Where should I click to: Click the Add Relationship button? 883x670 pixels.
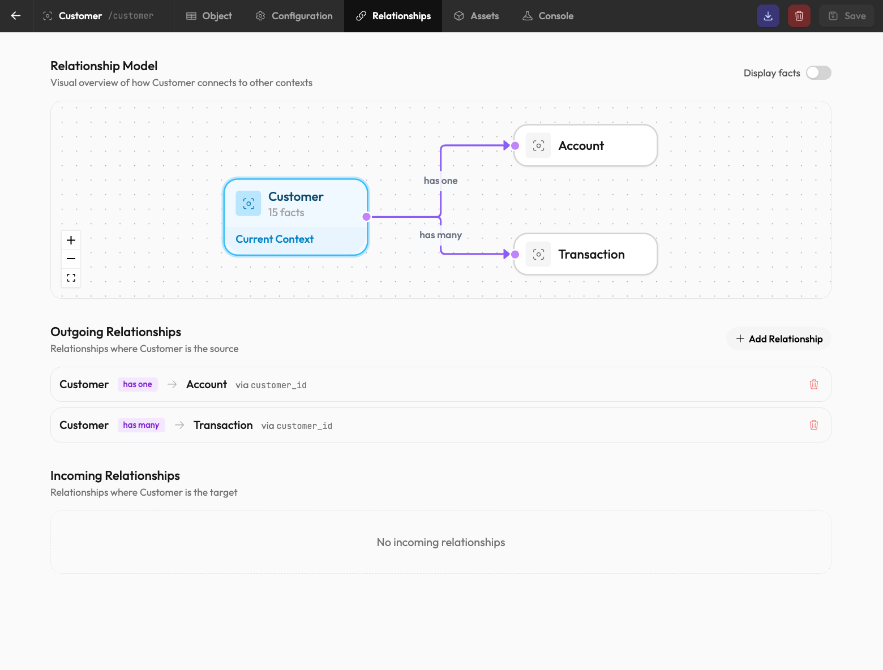tap(778, 339)
